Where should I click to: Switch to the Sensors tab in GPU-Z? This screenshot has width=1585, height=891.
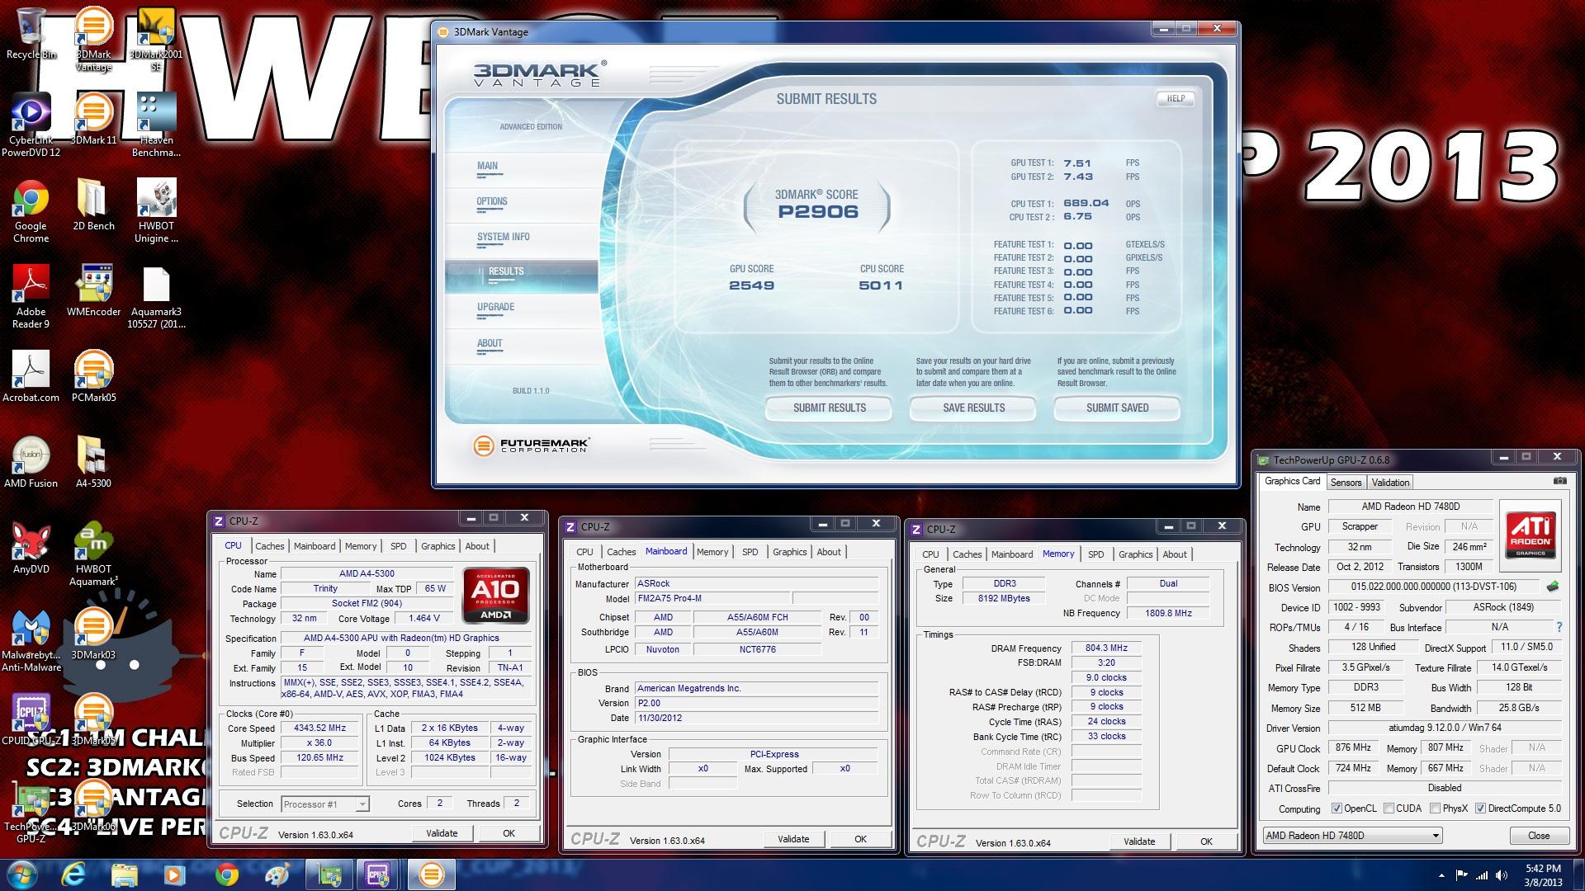1346,483
